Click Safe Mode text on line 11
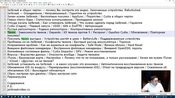This screenshot has height=98, width=175. [95, 45]
